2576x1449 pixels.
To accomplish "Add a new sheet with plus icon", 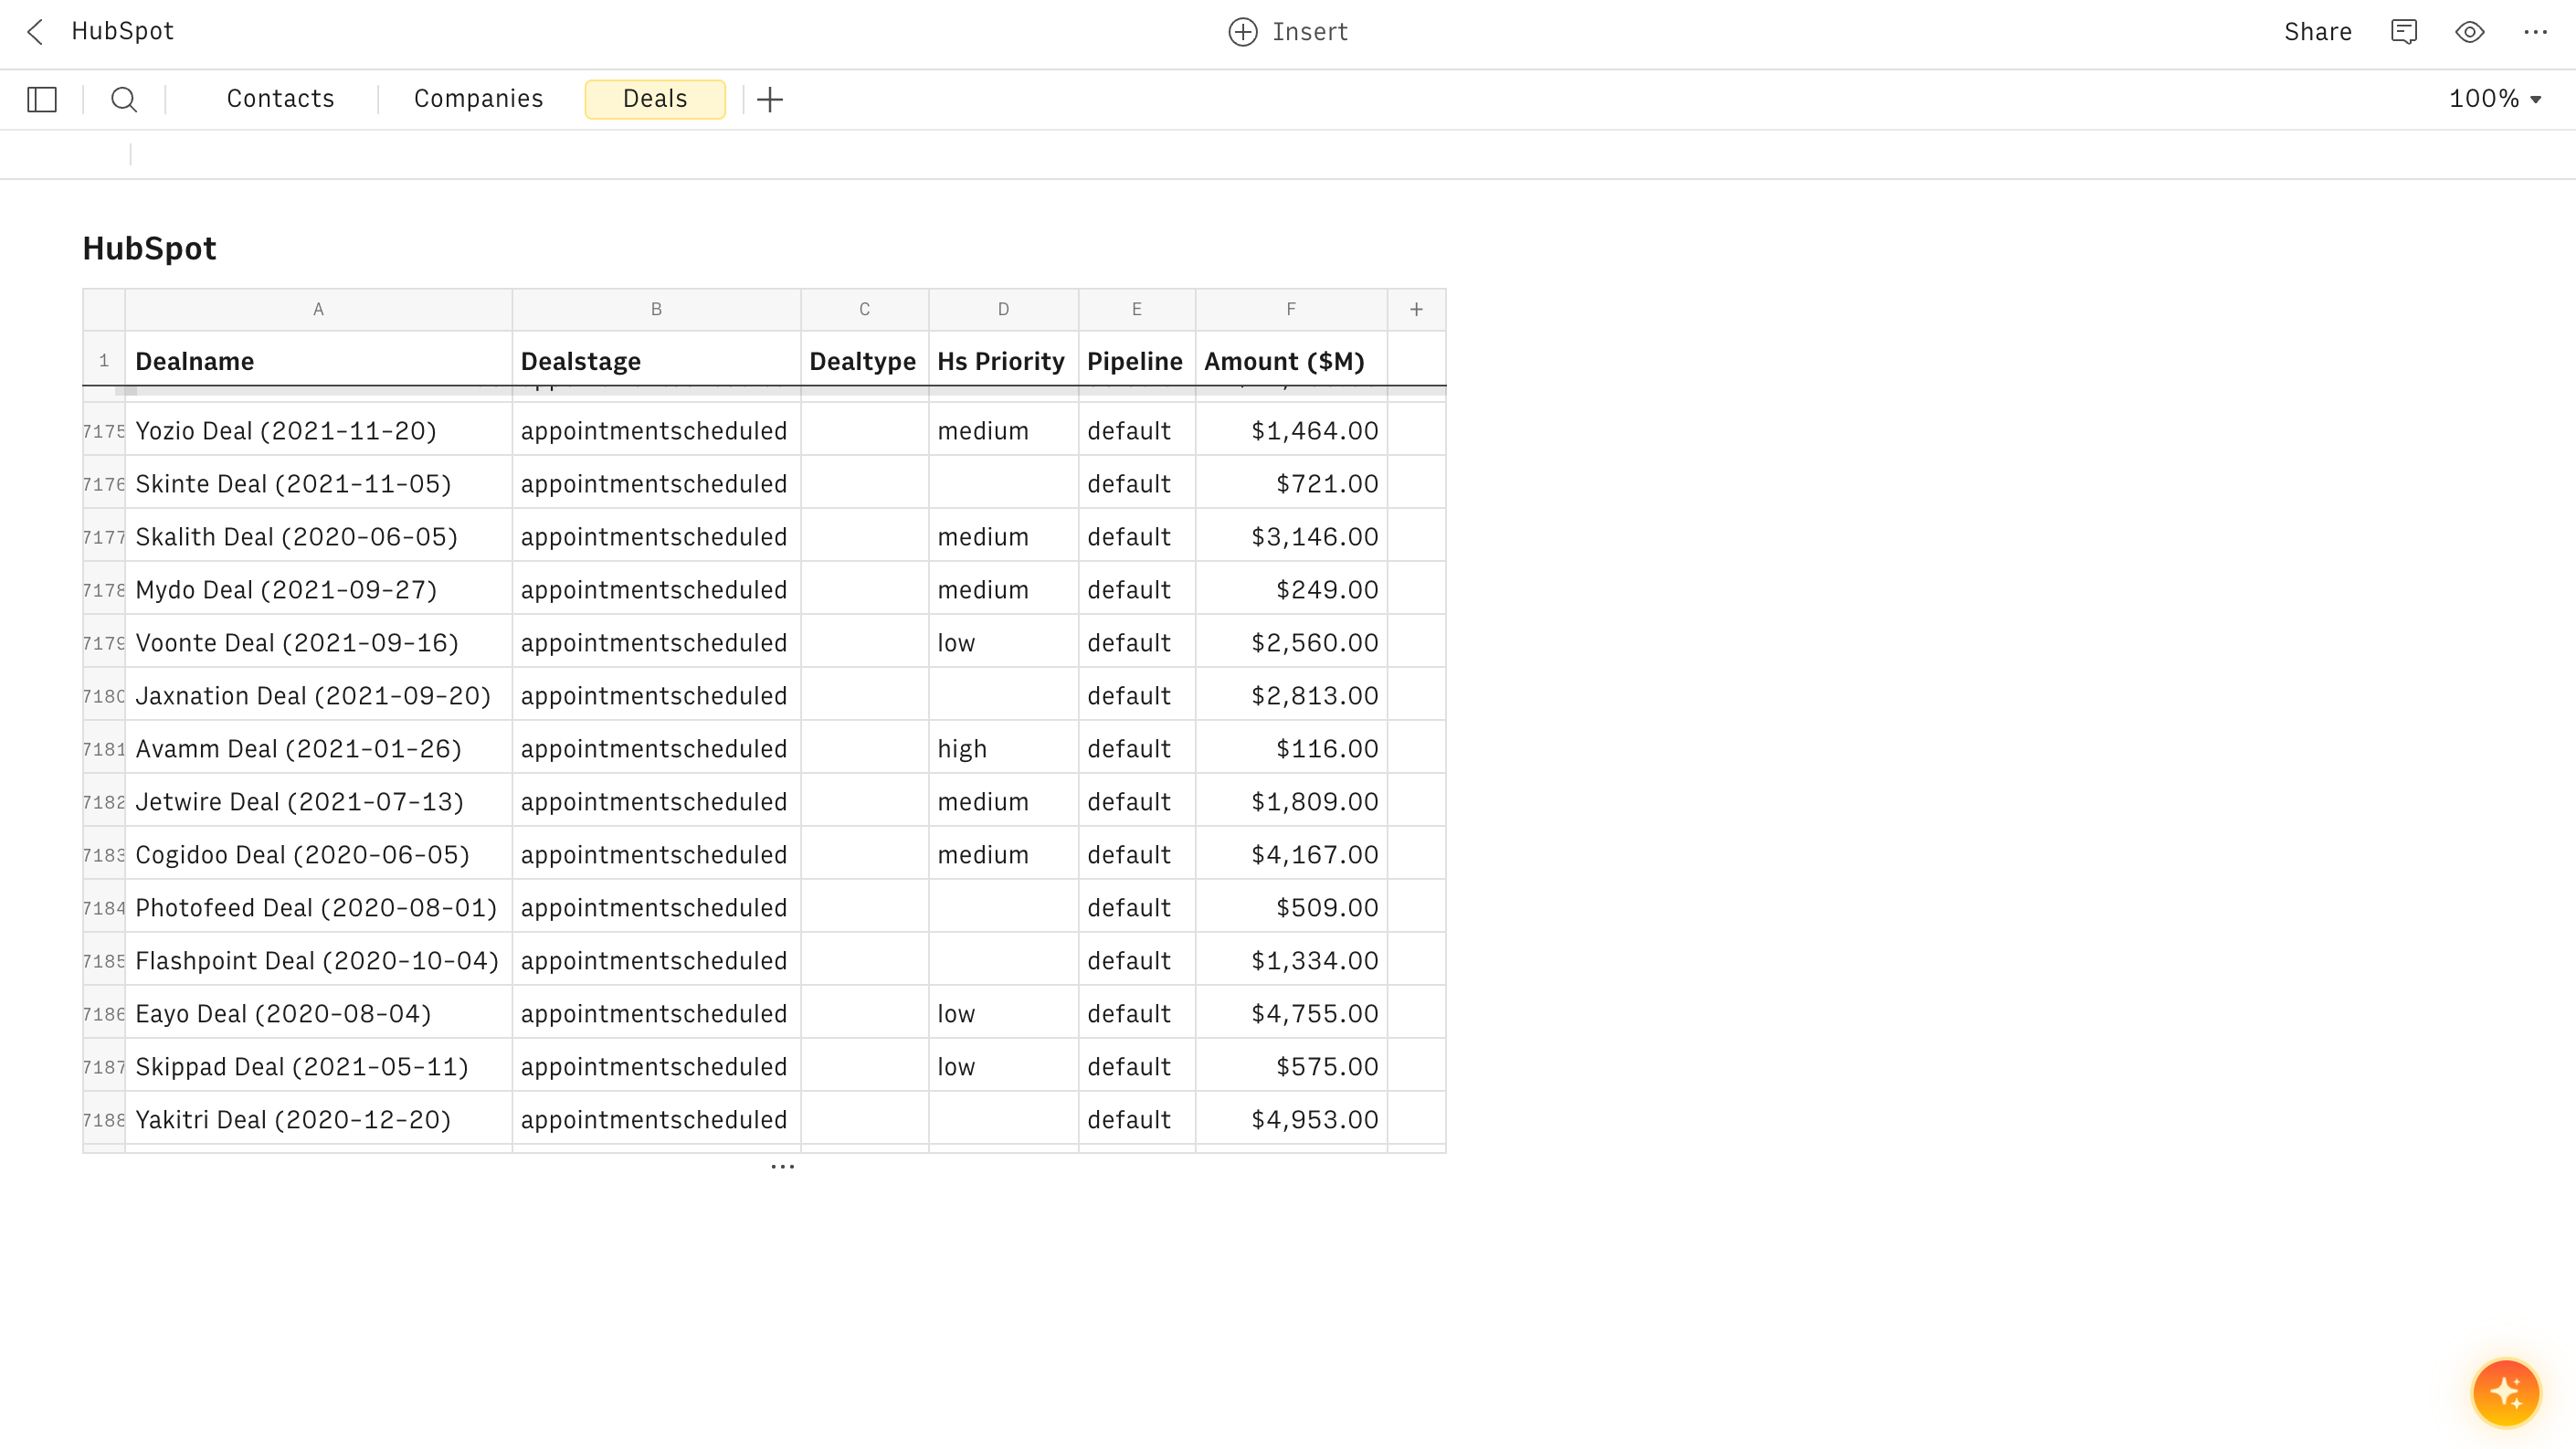I will tap(770, 99).
